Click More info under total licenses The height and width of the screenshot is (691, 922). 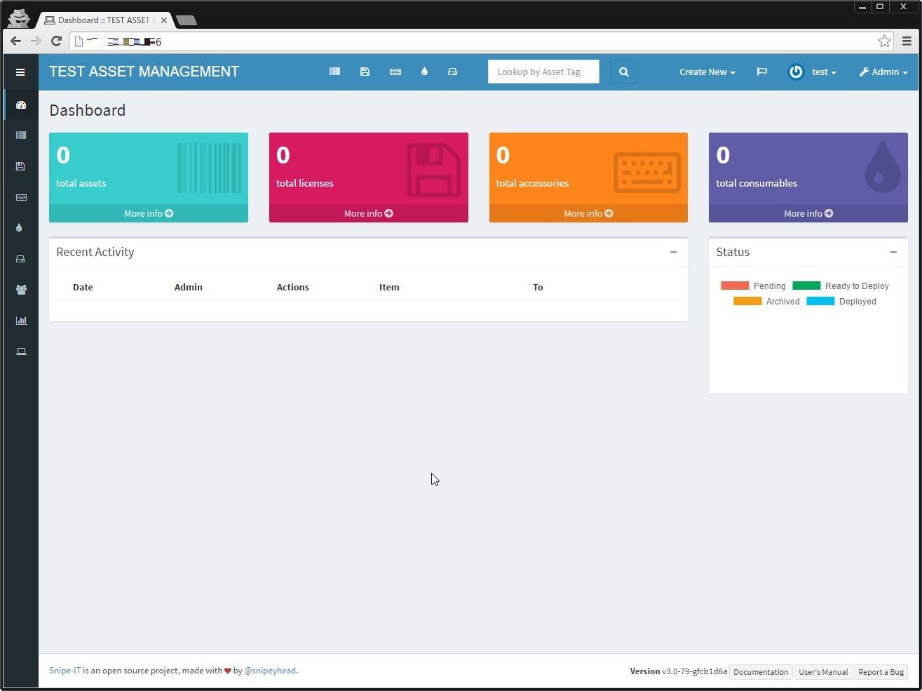(368, 213)
